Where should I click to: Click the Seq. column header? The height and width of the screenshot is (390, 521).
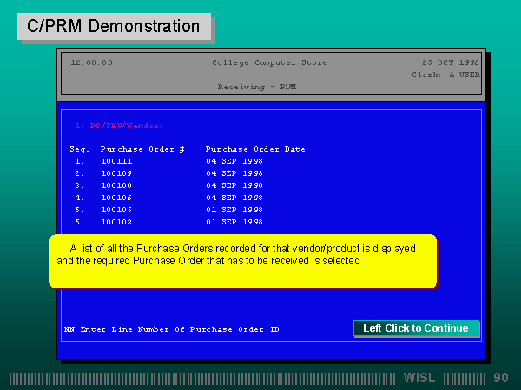(x=79, y=149)
